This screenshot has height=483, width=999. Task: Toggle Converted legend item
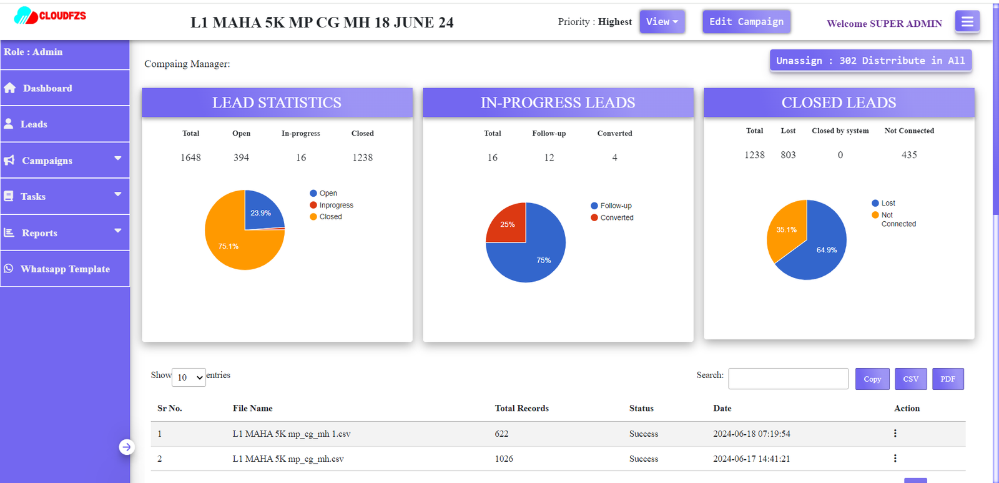612,217
